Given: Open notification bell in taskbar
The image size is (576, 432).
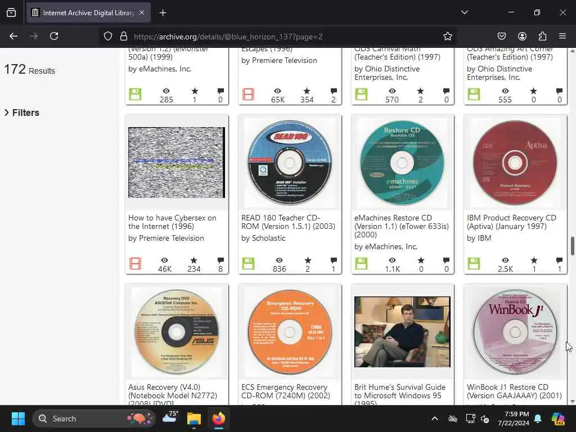Looking at the screenshot, I should (538, 418).
